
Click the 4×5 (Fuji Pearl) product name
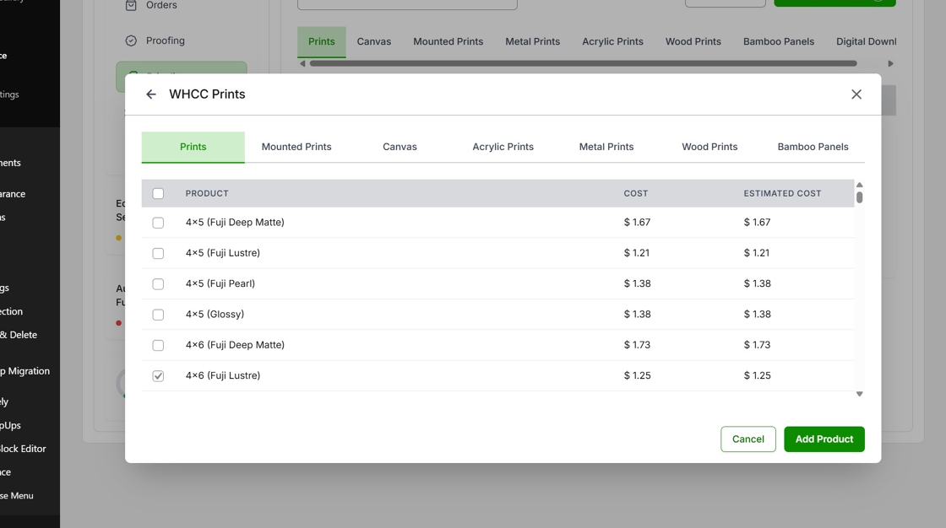pos(220,284)
